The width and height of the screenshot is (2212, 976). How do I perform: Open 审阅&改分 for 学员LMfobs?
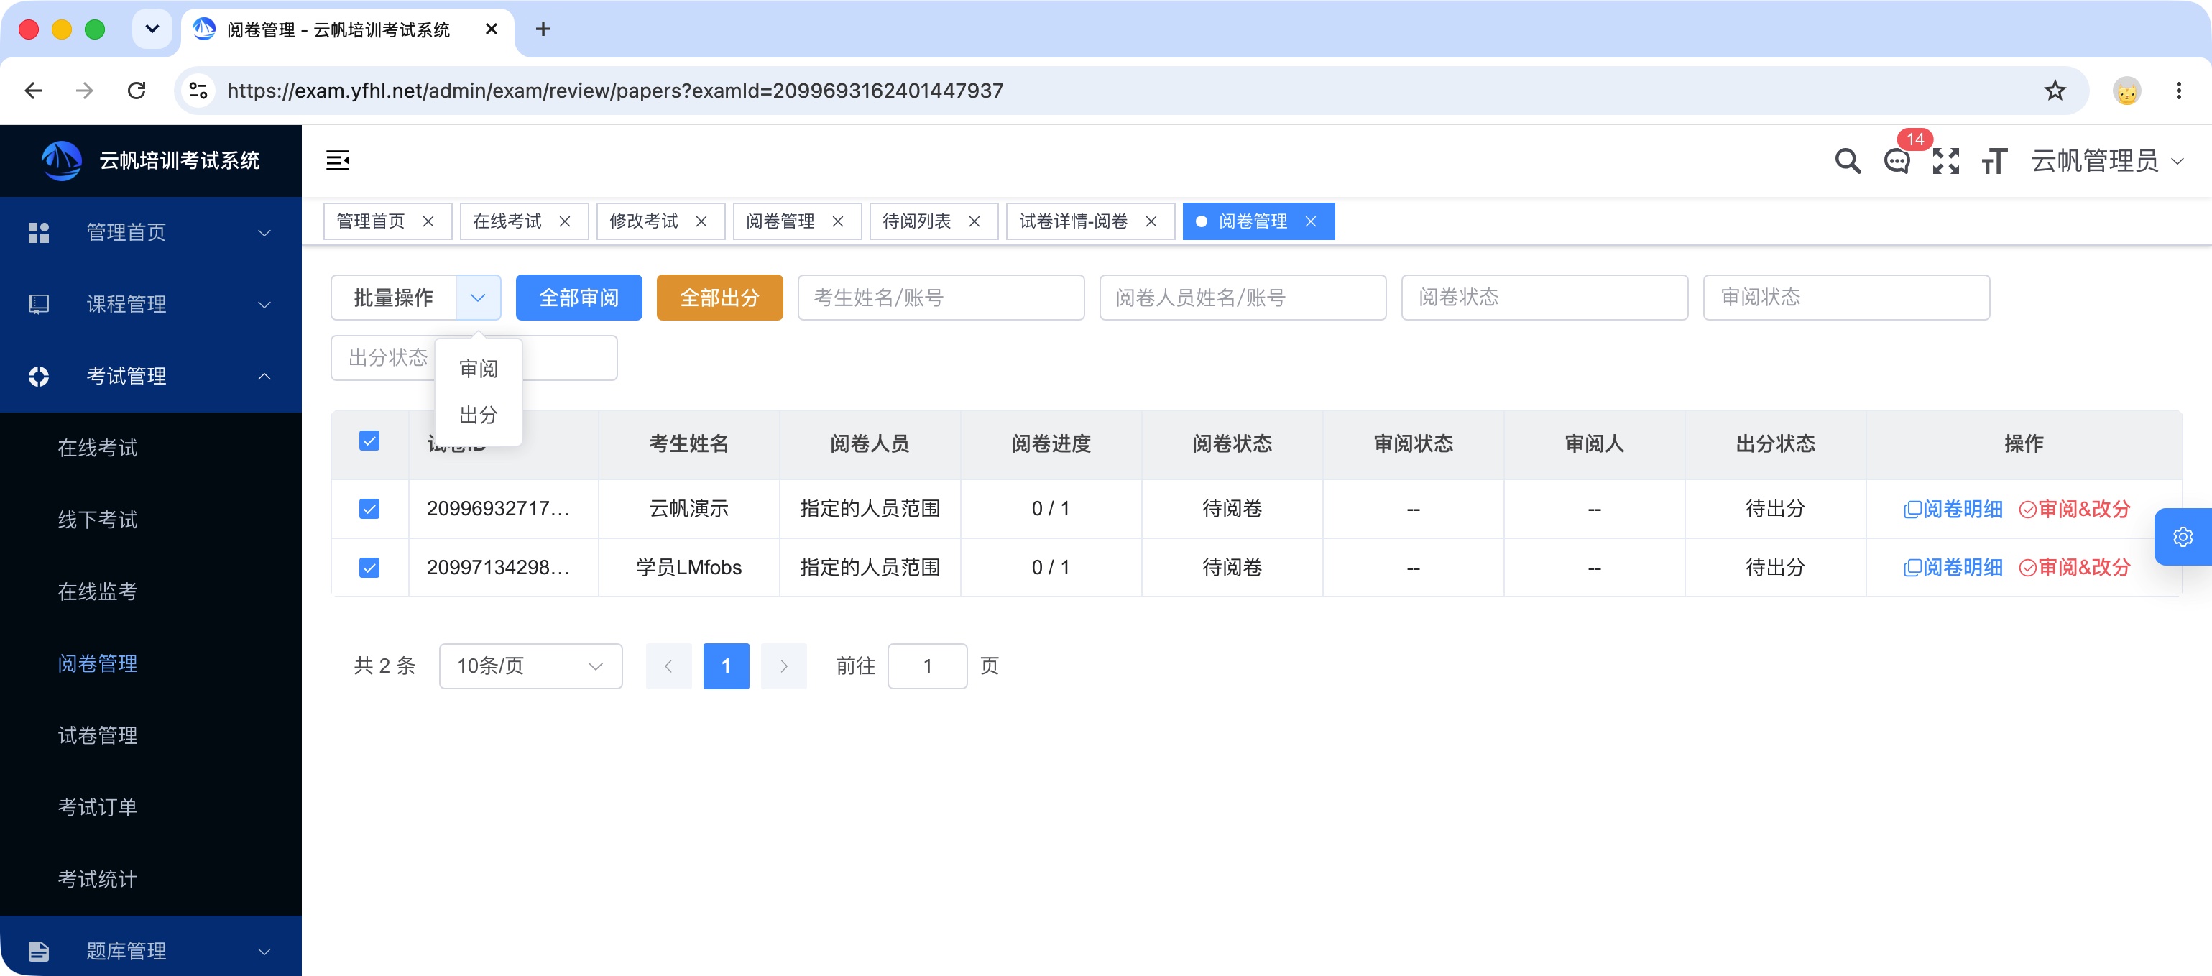pyautogui.click(x=2075, y=567)
